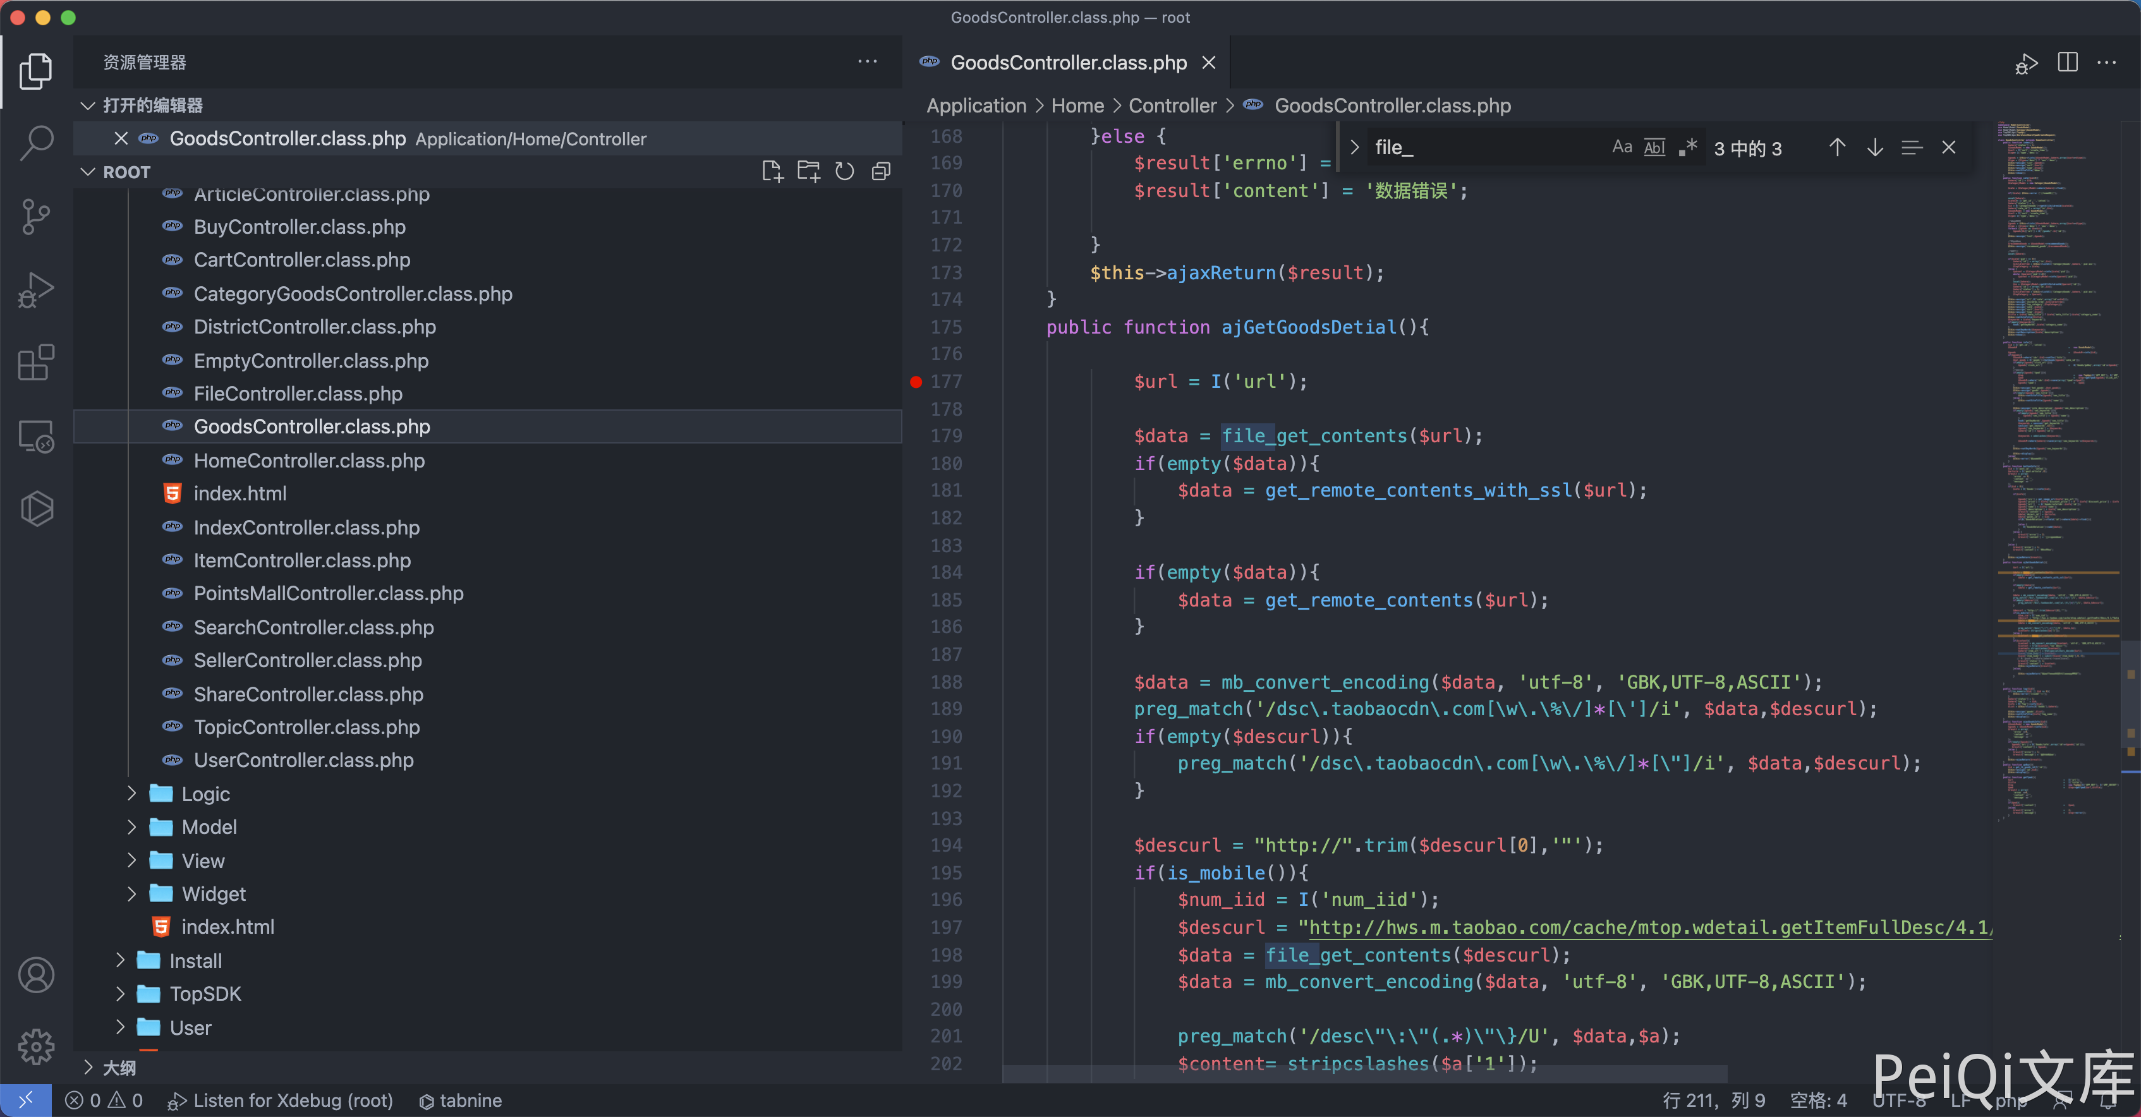Click New File icon in ROOT header

point(772,172)
